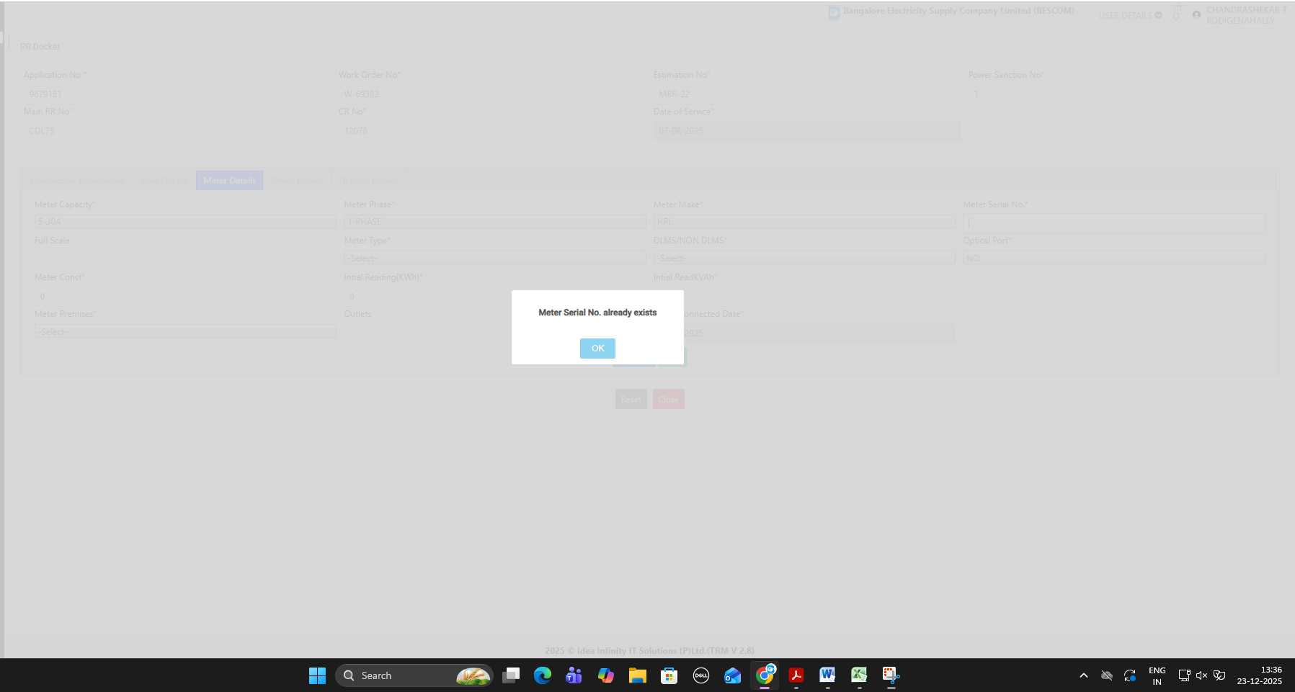Open the Deposit Details tab

pyautogui.click(x=368, y=181)
